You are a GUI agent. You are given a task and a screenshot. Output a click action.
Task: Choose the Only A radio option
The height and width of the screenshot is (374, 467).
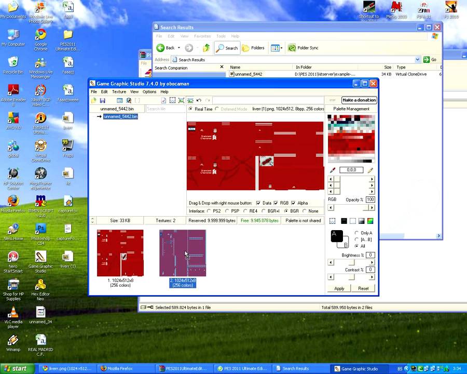click(x=356, y=233)
